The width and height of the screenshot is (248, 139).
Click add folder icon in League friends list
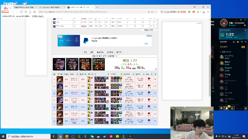click(238, 42)
